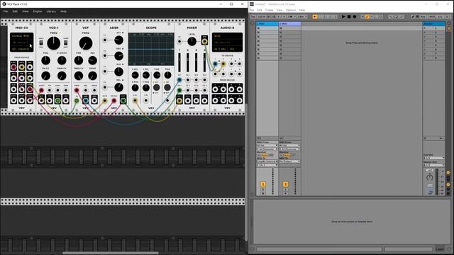Open first track MIDI From dropdown
Viewport: 454px width, 255px height.
click(267, 145)
